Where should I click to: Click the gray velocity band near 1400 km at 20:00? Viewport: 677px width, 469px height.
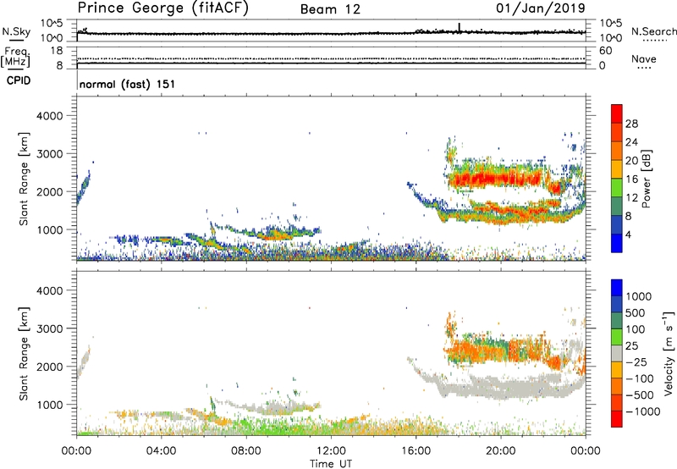[501, 387]
